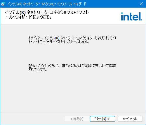Click the white header banner beside the heading
The height and width of the screenshot is (125, 146).
104,16
